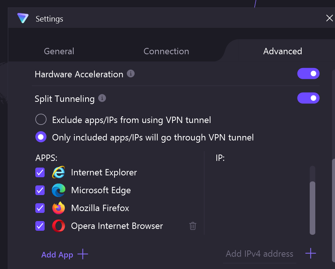The image size is (335, 269).
Task: Uncheck the Microsoft Edge checkbox
Action: [40, 190]
